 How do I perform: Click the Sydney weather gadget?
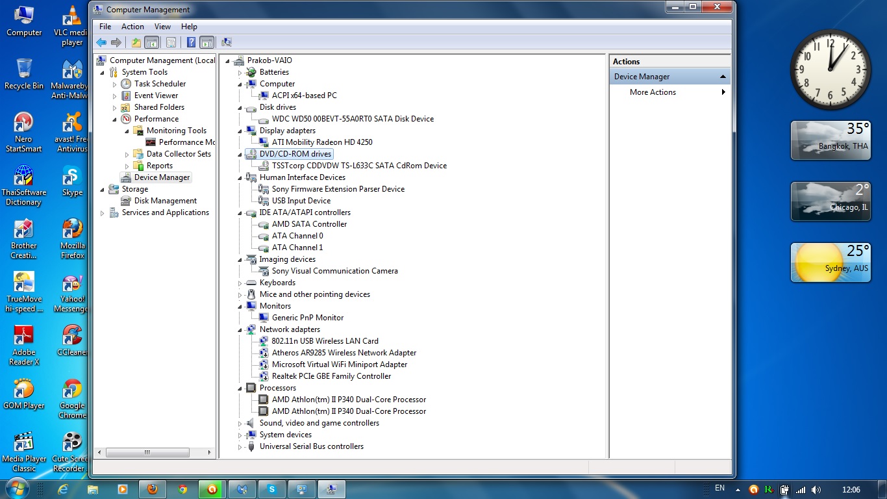[831, 262]
